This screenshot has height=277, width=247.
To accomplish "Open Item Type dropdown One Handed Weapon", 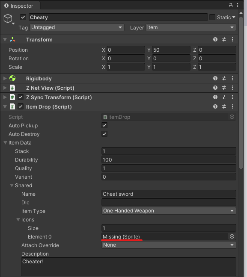I will tap(169, 211).
